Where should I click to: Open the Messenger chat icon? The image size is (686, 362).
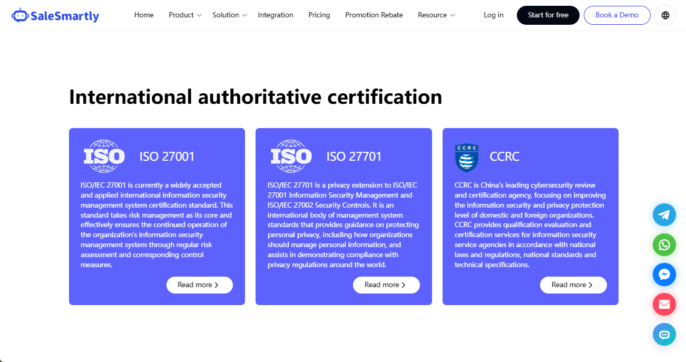click(x=664, y=275)
